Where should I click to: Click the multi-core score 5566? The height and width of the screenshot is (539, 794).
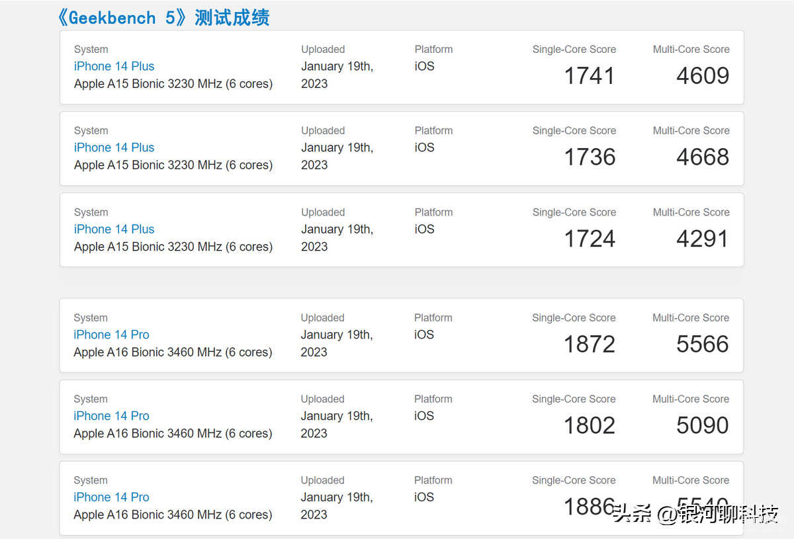tap(703, 345)
